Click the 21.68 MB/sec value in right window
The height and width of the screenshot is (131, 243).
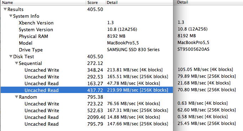(x=204, y=83)
